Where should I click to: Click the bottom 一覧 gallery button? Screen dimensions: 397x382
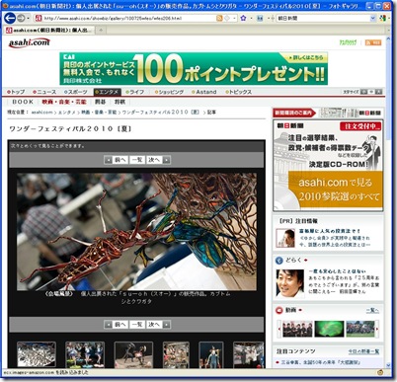click(x=137, y=325)
